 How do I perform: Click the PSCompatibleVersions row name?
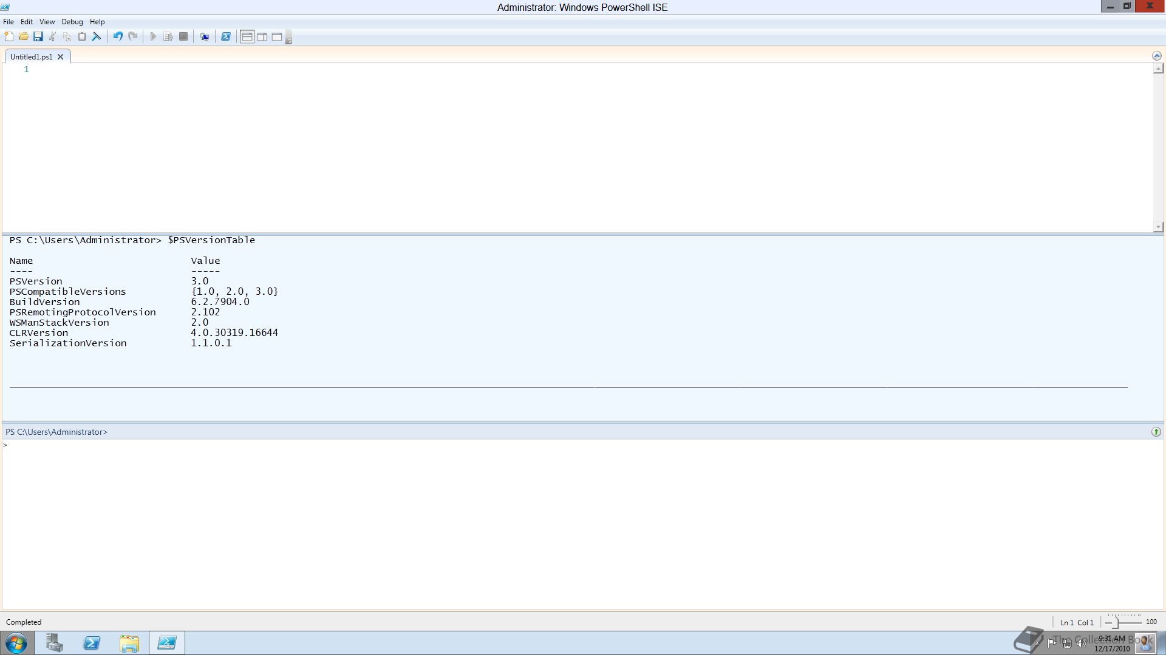[x=68, y=292]
